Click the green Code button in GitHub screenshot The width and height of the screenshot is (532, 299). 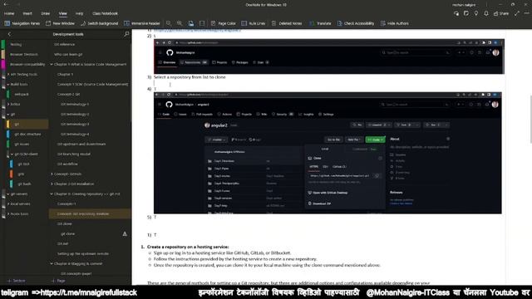coord(375,140)
